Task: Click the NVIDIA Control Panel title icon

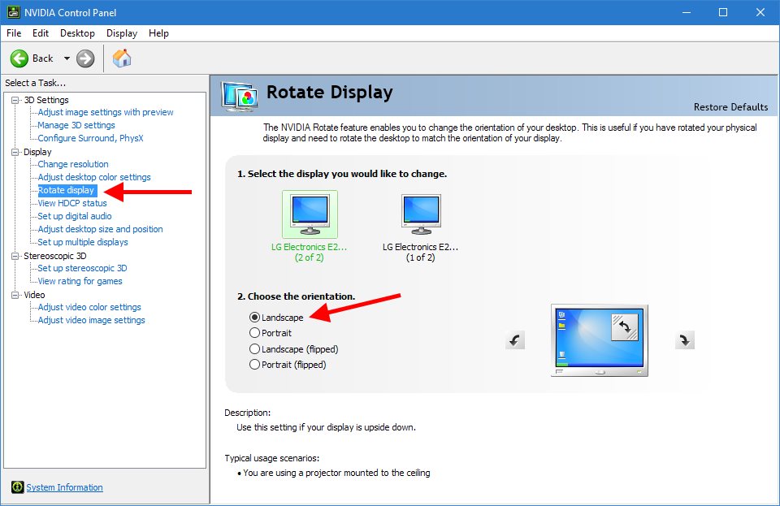Action: tap(14, 12)
